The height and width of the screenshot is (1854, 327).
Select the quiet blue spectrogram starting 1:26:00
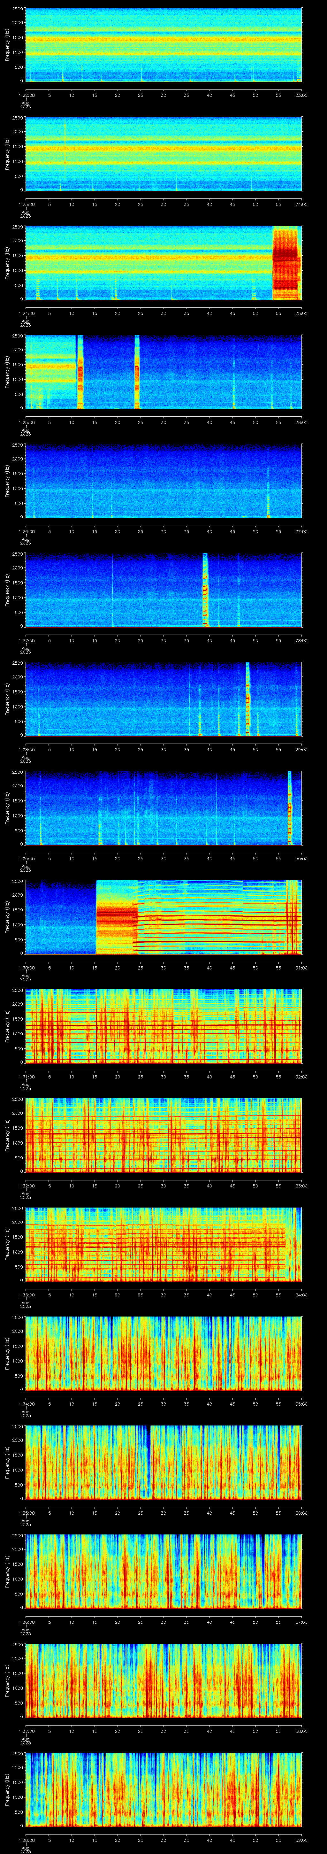pyautogui.click(x=163, y=481)
